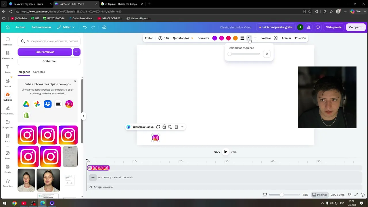
Task: Undo the last action
Action: click(85, 27)
